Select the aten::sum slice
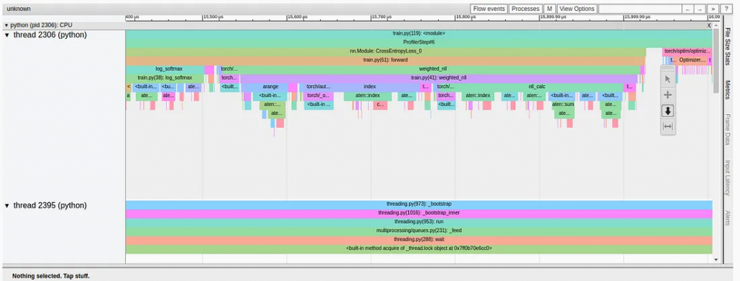This screenshot has width=740, height=281. (x=563, y=104)
